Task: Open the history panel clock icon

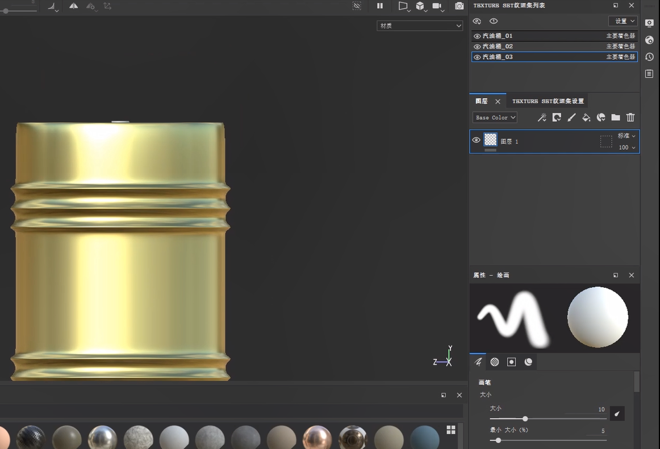Action: click(x=650, y=57)
